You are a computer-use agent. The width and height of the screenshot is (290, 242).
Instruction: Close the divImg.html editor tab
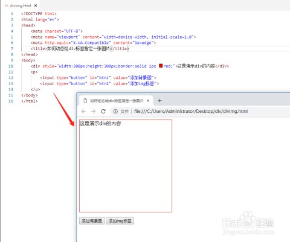pos(36,5)
